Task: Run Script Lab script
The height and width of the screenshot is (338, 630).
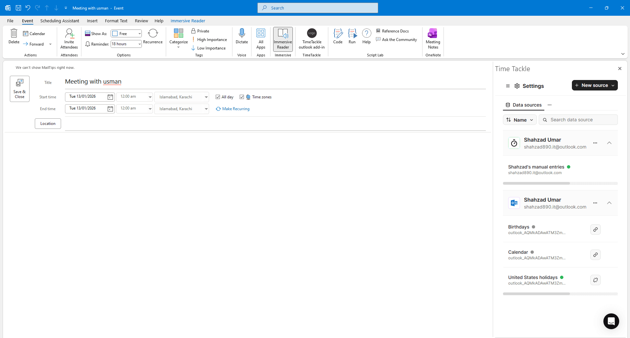Action: click(x=352, y=36)
